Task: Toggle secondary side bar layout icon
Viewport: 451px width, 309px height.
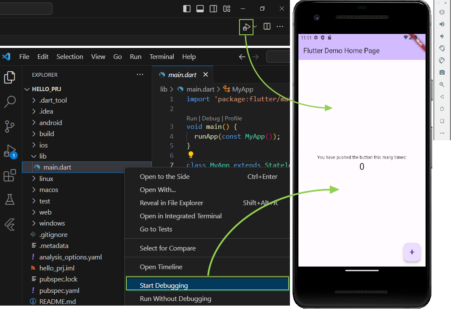Action: tap(214, 8)
